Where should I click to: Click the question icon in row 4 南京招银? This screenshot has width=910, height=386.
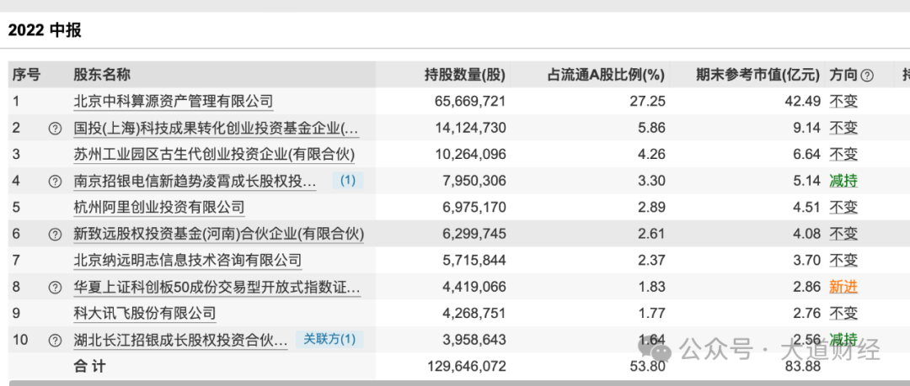55,182
